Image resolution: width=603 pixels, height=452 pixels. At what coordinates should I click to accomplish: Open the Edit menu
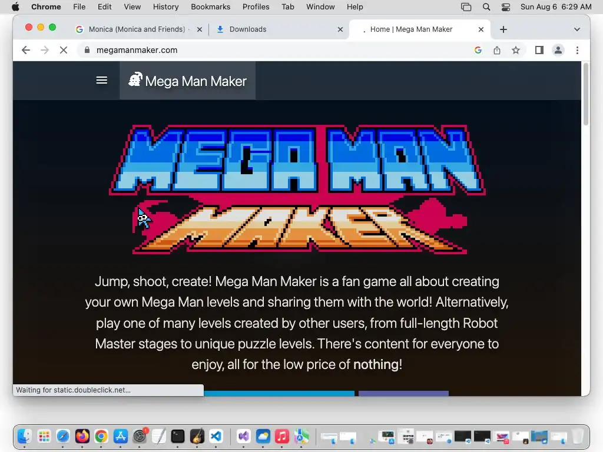pyautogui.click(x=104, y=6)
